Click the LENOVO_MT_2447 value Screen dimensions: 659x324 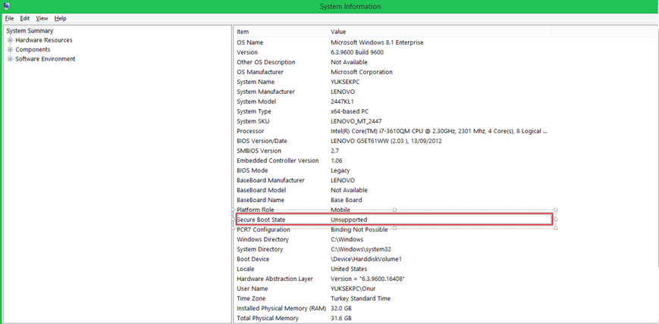356,121
